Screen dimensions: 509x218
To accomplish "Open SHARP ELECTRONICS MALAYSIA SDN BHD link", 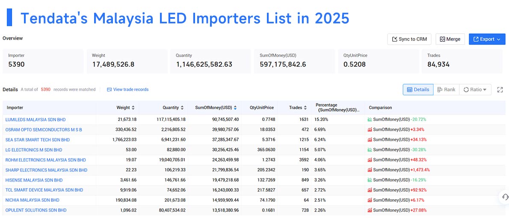I will point(46,170).
